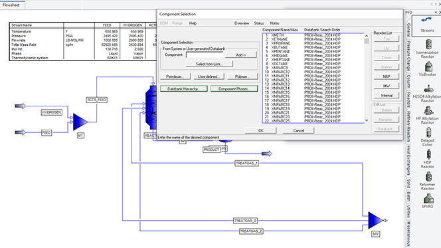Image resolution: width=441 pixels, height=248 pixels.
Task: Open the Utilities palette side tab
Action: click(x=408, y=211)
